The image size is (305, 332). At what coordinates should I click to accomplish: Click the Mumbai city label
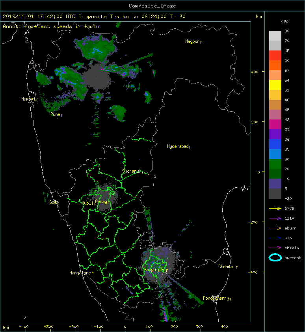click(28, 99)
